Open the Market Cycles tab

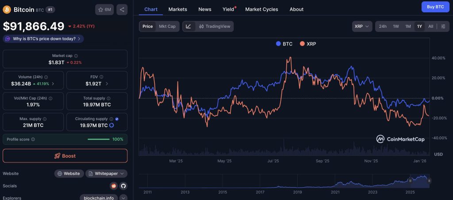(x=261, y=9)
